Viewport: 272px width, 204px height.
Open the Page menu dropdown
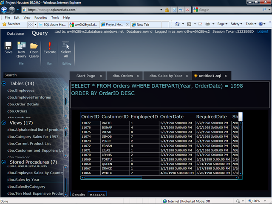click(222, 24)
